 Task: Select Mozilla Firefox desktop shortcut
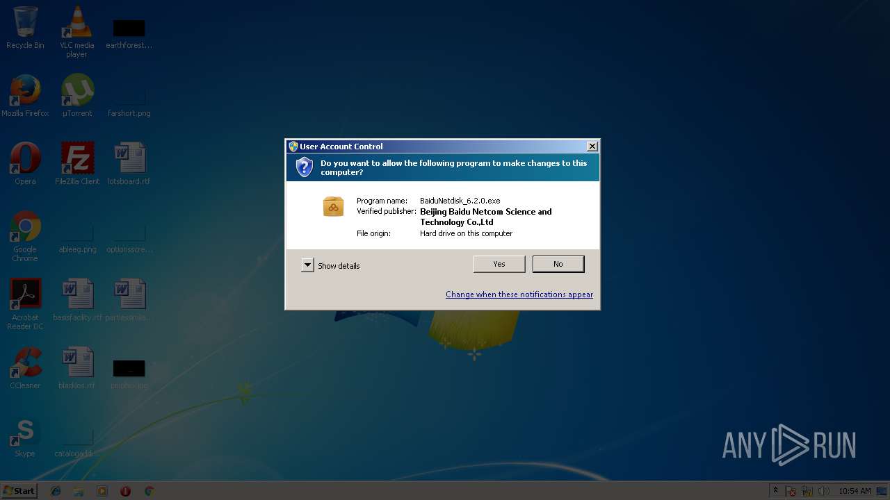25,96
